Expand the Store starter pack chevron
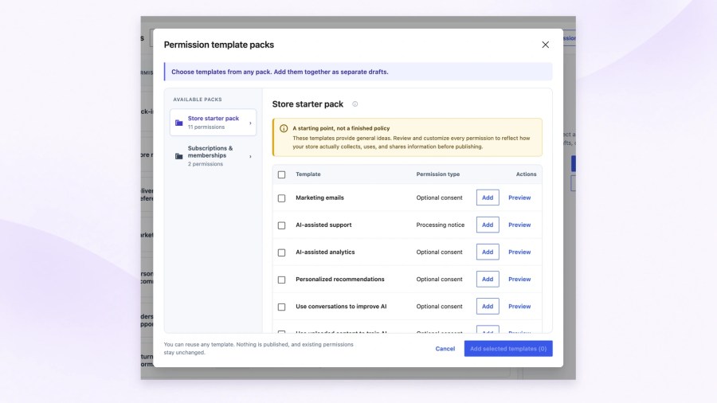717x403 pixels. point(250,123)
